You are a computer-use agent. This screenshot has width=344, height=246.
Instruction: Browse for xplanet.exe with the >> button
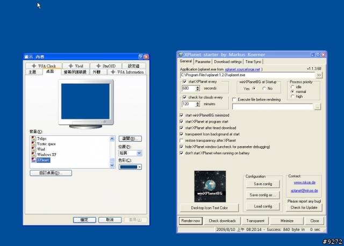pos(319,75)
